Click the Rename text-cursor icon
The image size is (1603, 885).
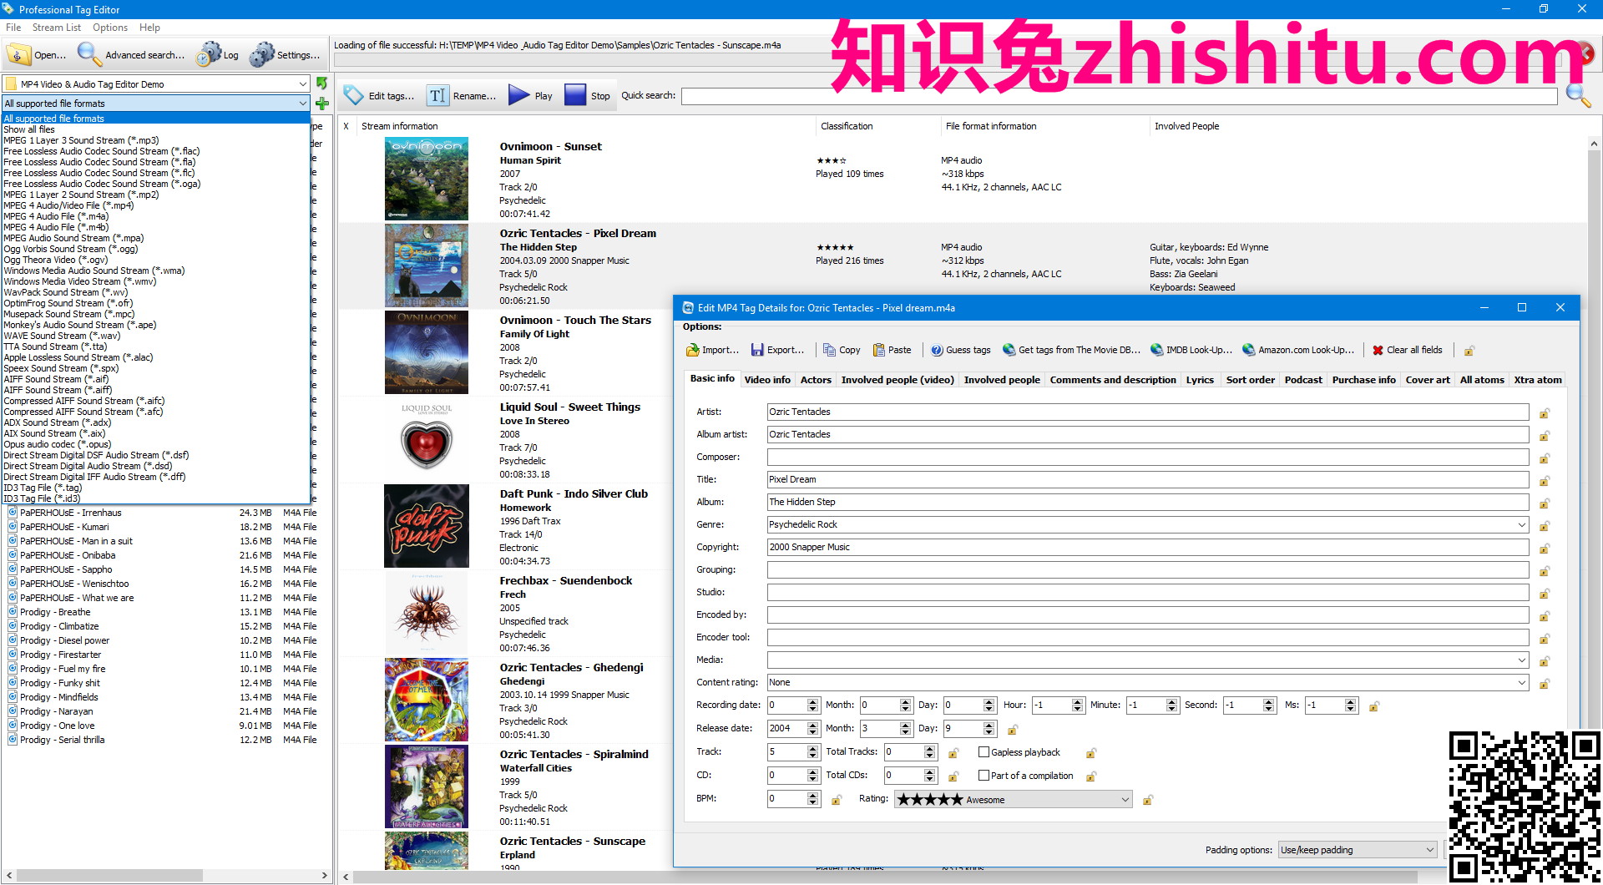point(437,95)
